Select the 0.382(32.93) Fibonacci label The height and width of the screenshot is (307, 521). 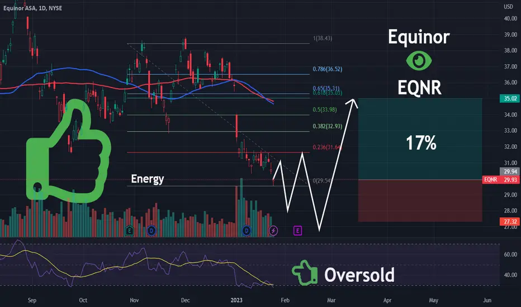pos(327,126)
